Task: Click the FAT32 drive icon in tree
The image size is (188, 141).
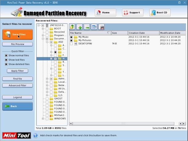Action: point(47,25)
